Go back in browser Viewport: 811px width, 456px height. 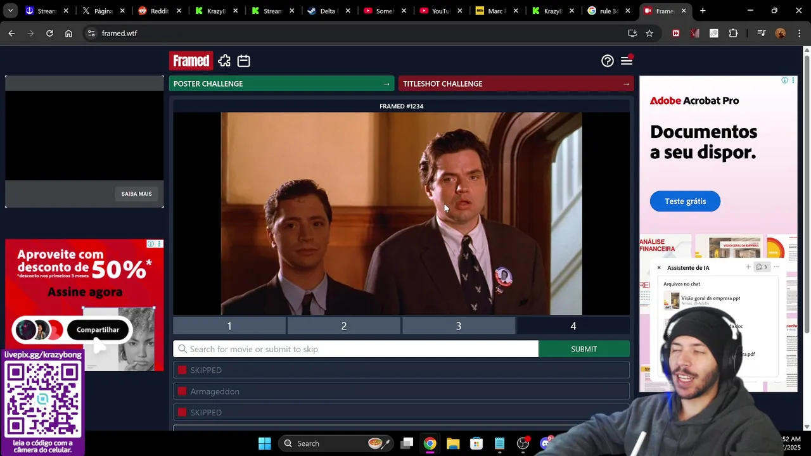pyautogui.click(x=11, y=33)
